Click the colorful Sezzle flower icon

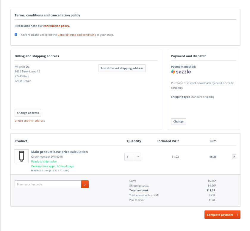pos(173,72)
